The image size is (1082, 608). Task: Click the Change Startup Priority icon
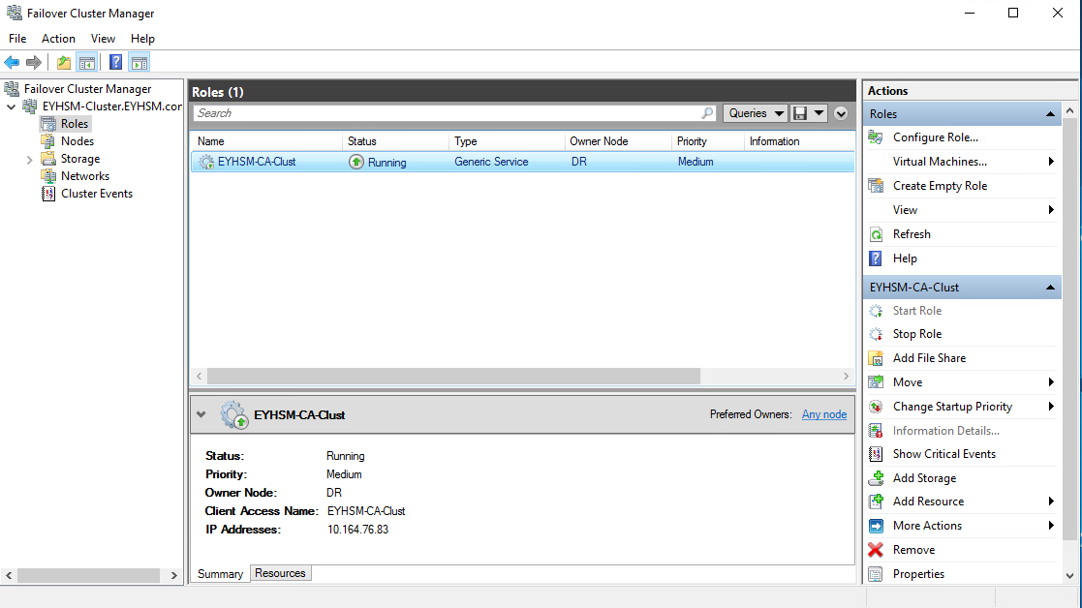point(876,406)
